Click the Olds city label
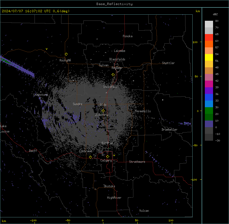Image resolution: width=229 pixels, height=224 pixels. (103, 105)
